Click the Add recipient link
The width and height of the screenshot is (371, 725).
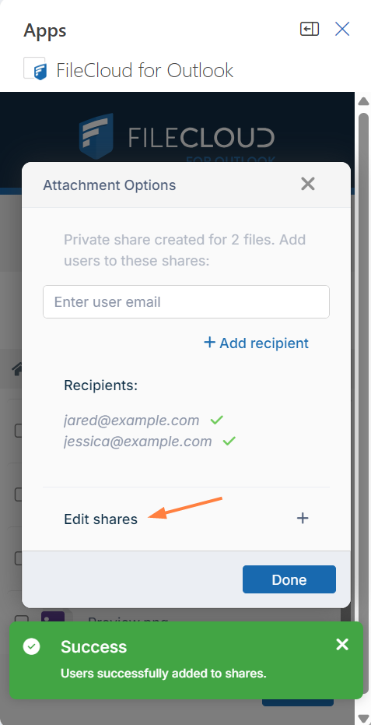pos(256,343)
